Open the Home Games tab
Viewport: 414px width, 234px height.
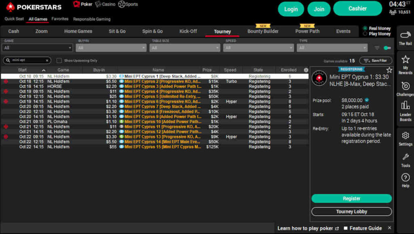click(78, 31)
